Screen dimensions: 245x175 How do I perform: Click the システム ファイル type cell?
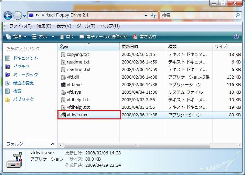[x=185, y=92]
